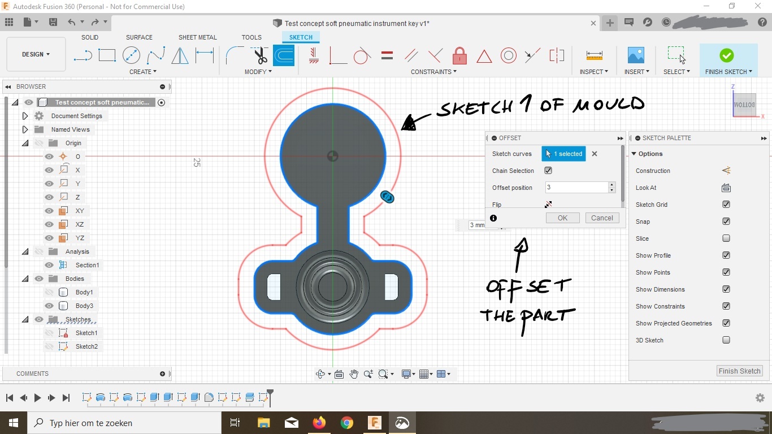
Task: Pick the Trim scissors tool
Action: point(260,55)
